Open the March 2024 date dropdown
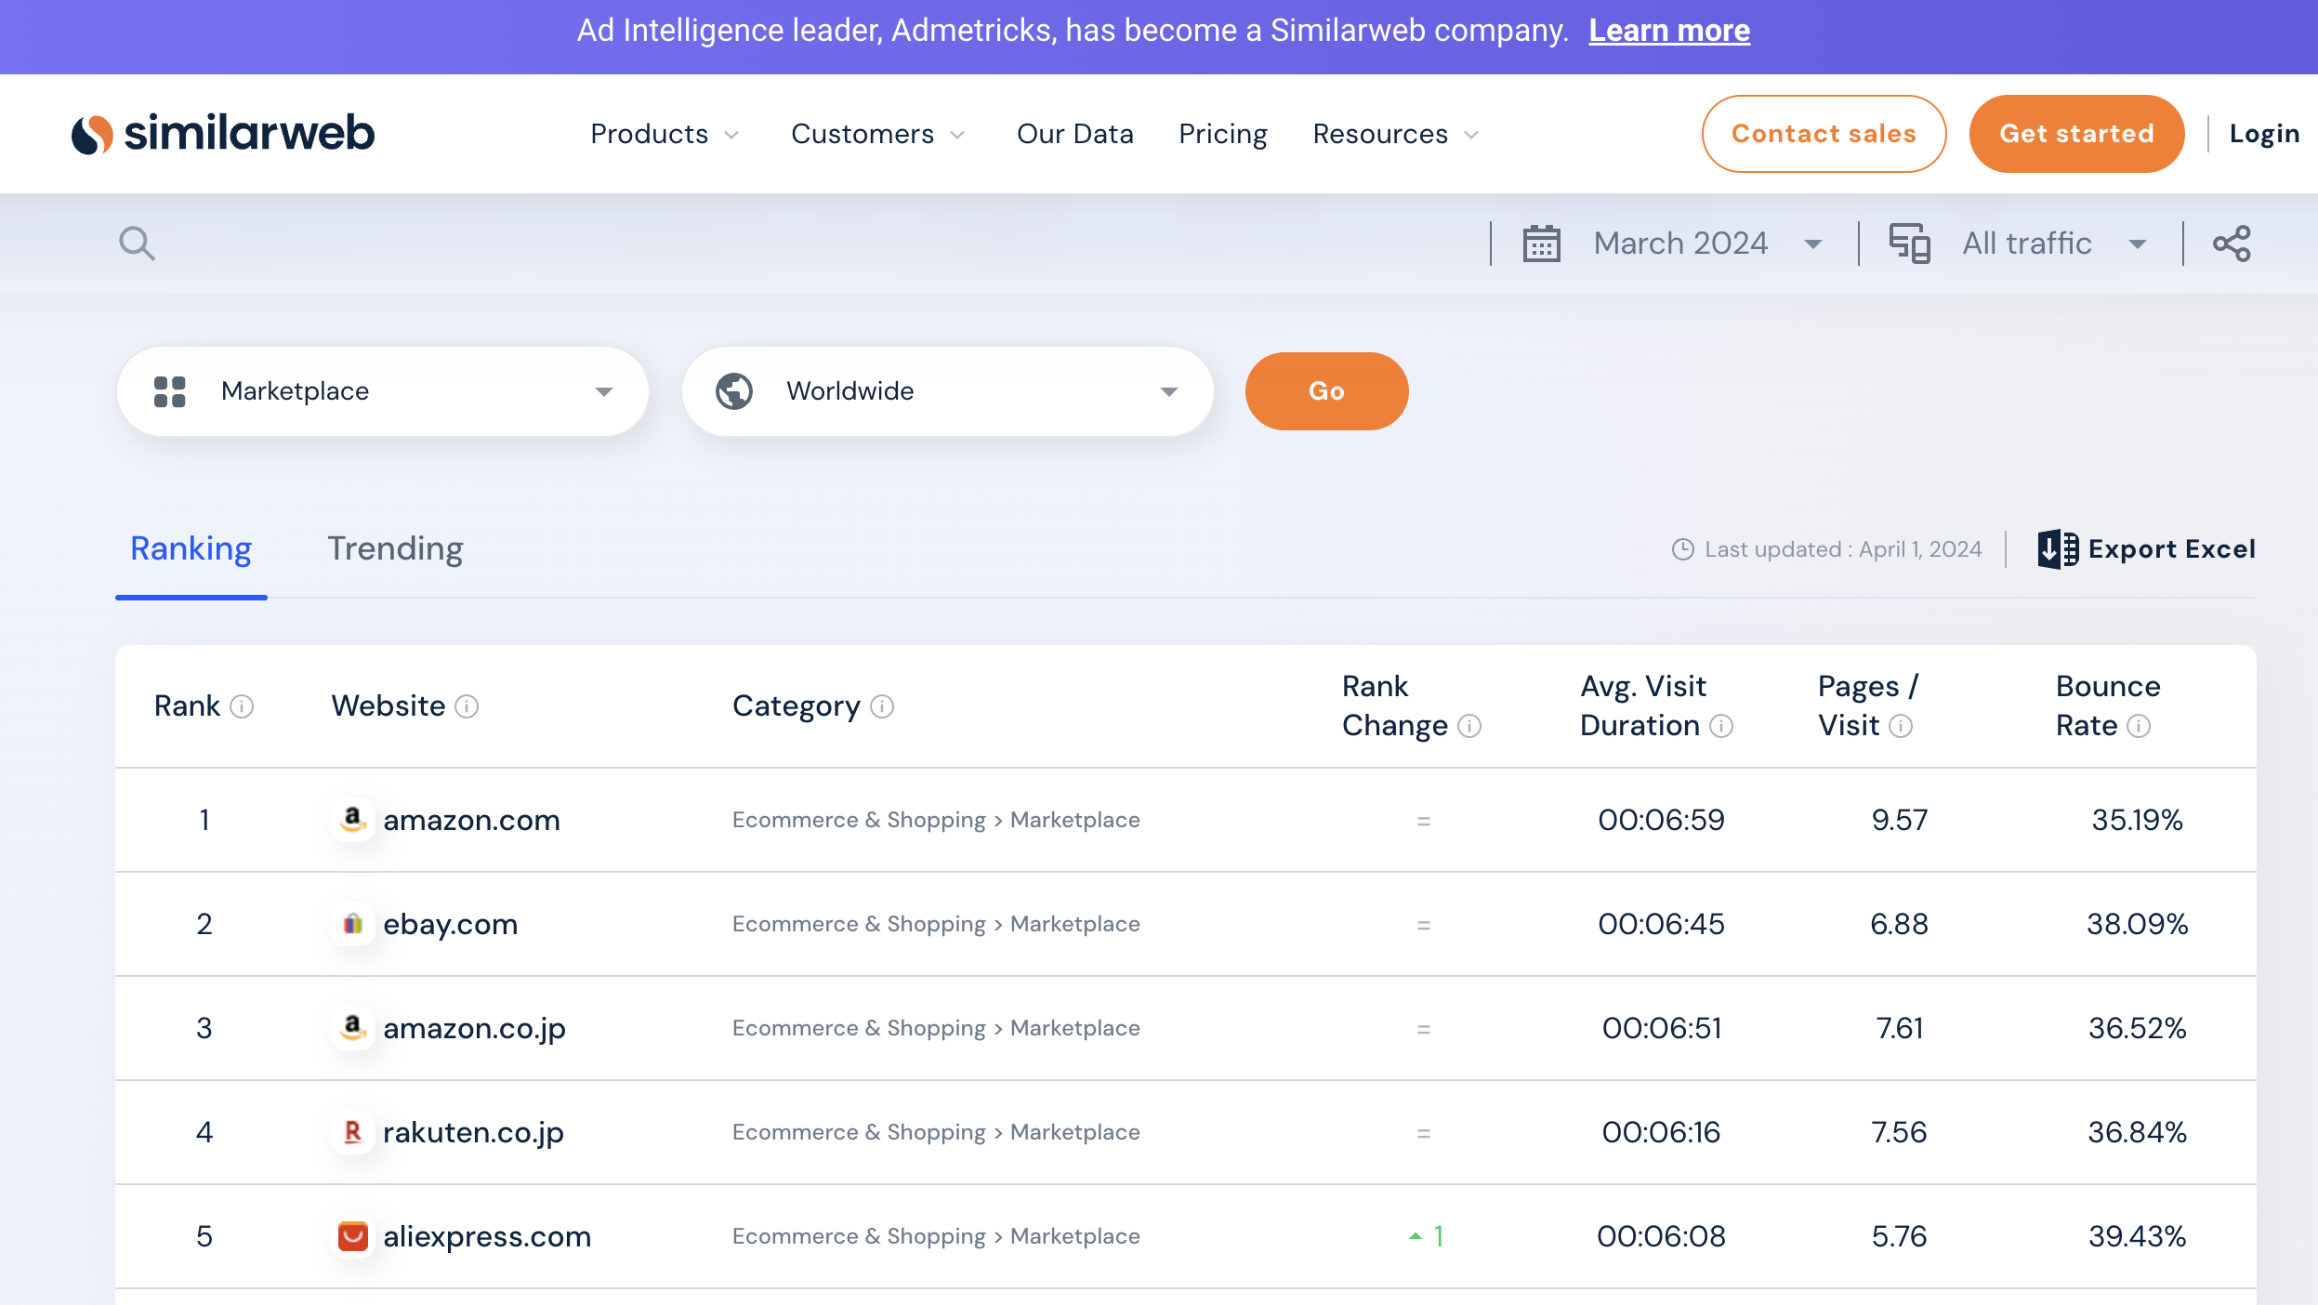Viewport: 2318px width, 1305px height. tap(1811, 243)
